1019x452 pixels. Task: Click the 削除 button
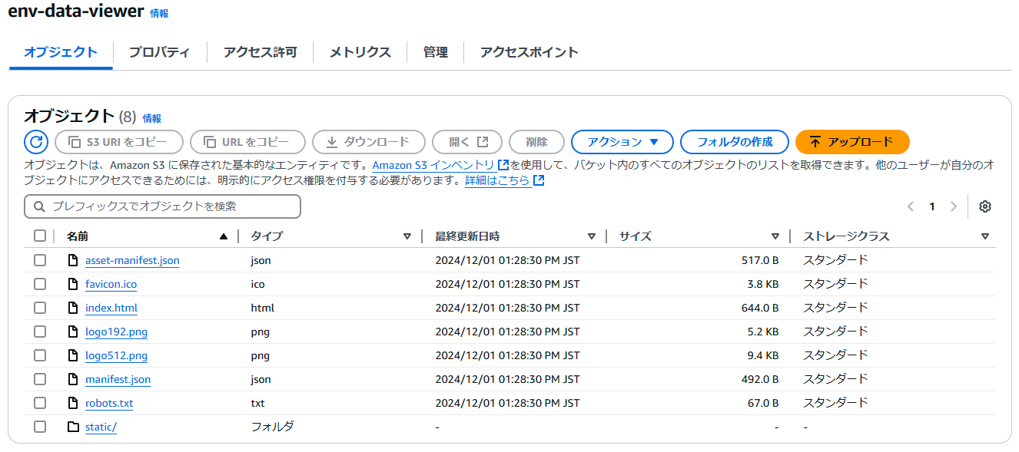(x=536, y=142)
